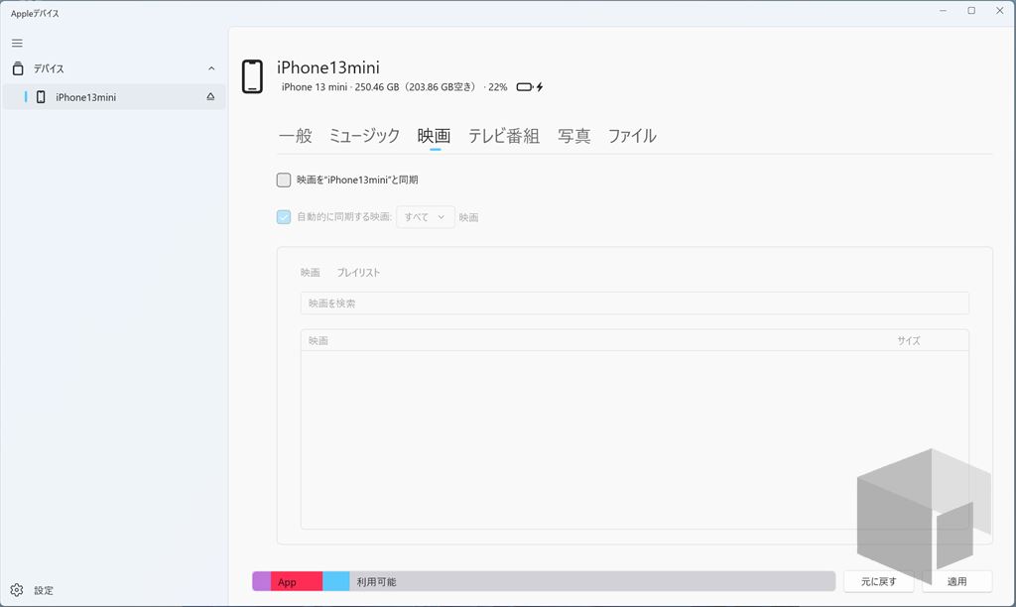Click the 映画を検索 search field
Screen dimensions: 1016x607
pos(634,303)
